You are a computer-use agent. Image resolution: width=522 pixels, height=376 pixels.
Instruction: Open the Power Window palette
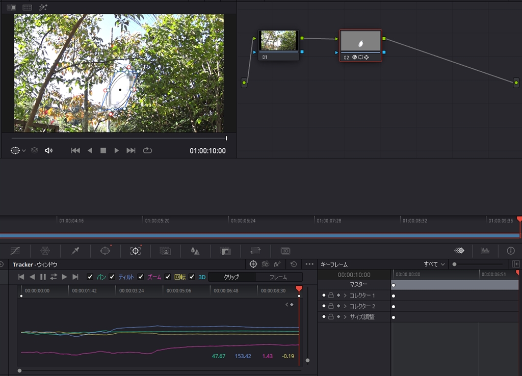point(105,251)
